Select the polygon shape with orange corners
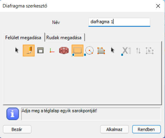This screenshot has height=138, width=165. point(101,51)
